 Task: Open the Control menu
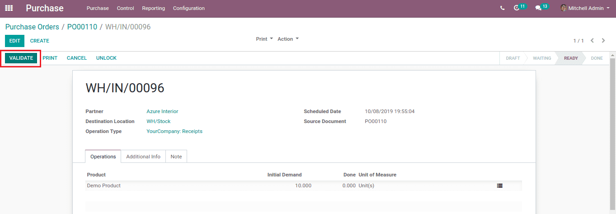click(x=125, y=8)
